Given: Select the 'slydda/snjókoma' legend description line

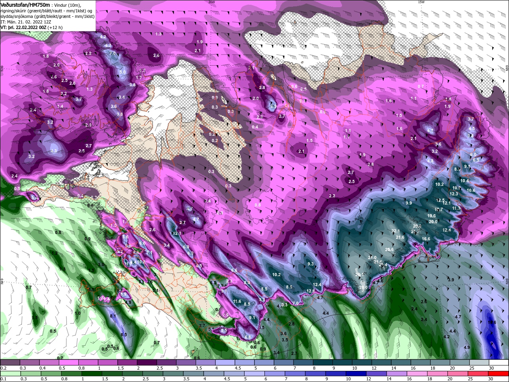Looking at the screenshot, I should point(47,16).
